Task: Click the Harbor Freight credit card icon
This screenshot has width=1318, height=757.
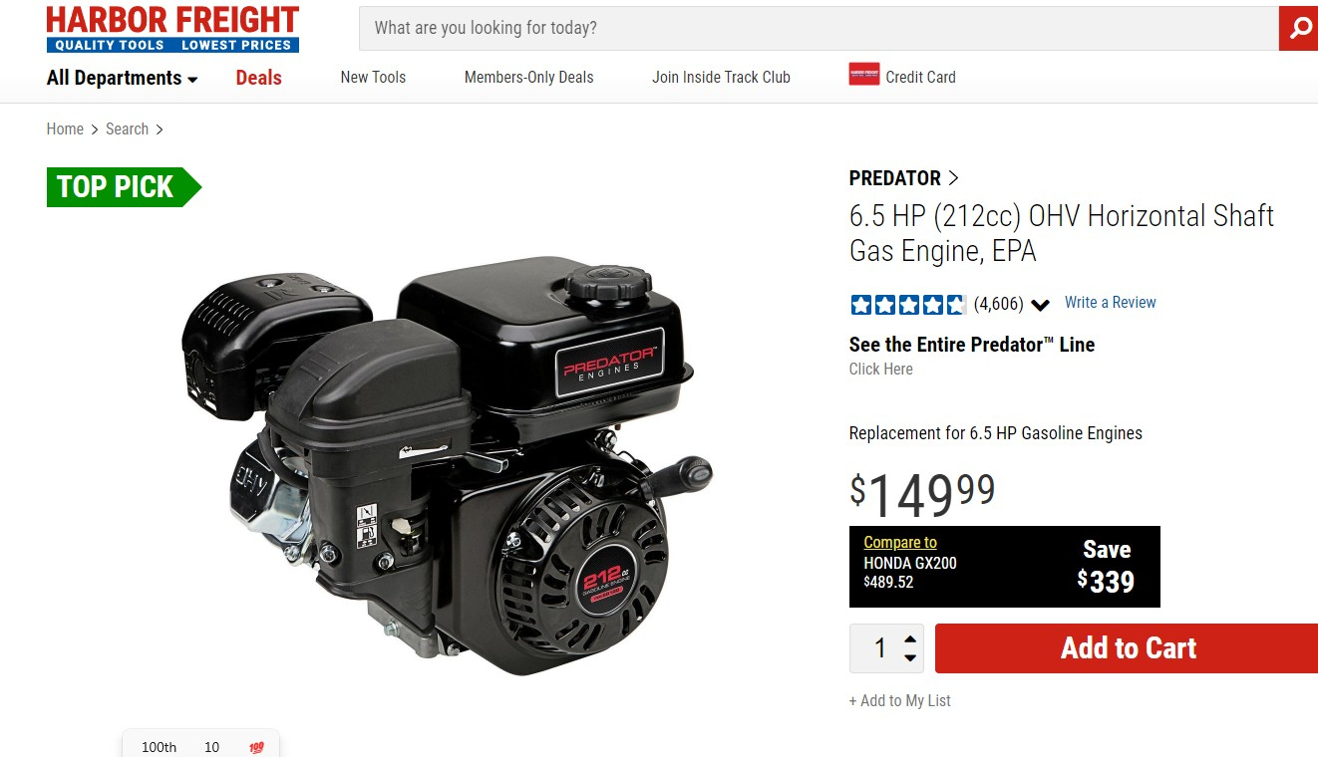Action: (864, 75)
